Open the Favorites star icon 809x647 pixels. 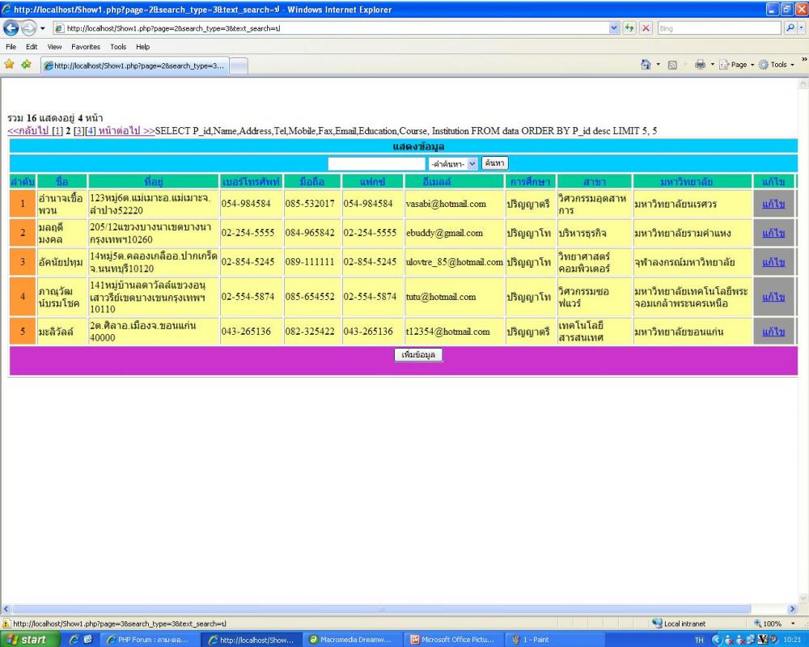coord(9,65)
